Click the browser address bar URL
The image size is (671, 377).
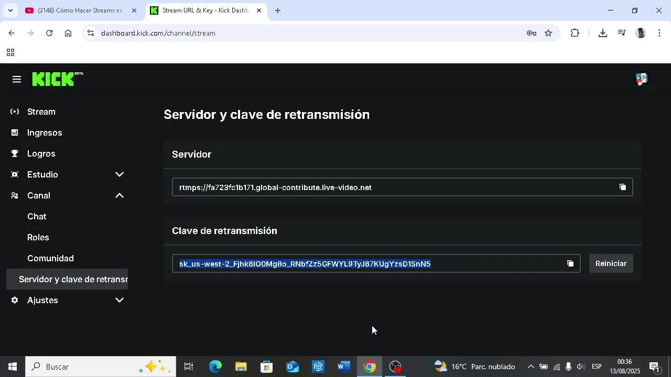coord(158,33)
